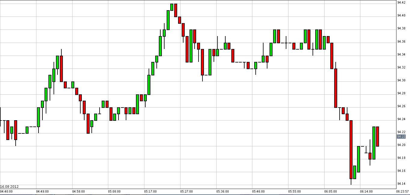Click the 05:55:00 time axis label
Screen dimensions: 410x195
(x=294, y=191)
